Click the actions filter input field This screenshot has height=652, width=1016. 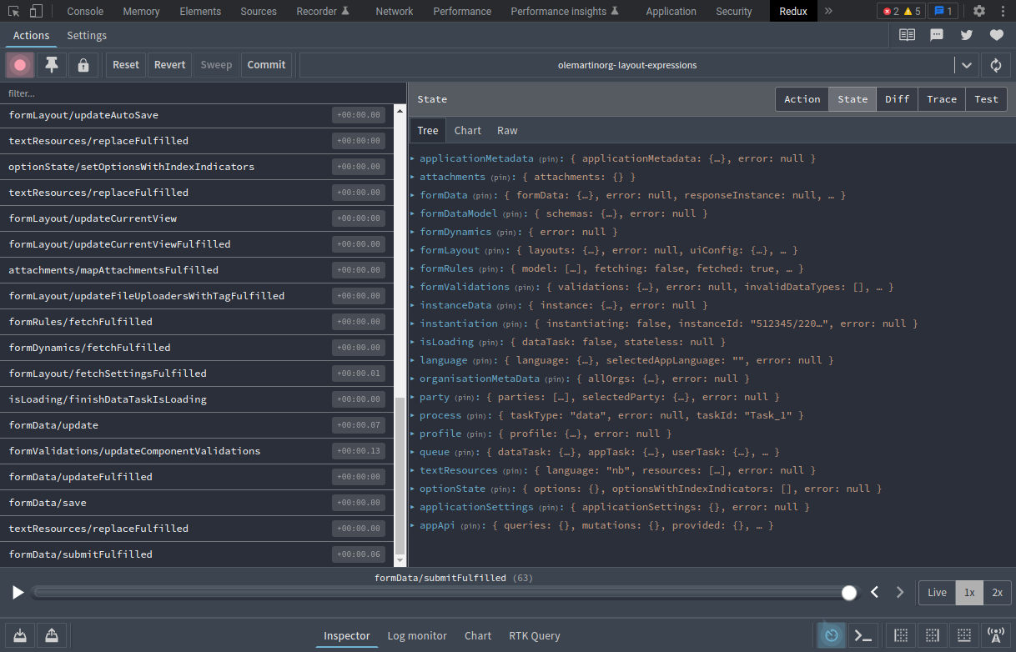(x=200, y=93)
